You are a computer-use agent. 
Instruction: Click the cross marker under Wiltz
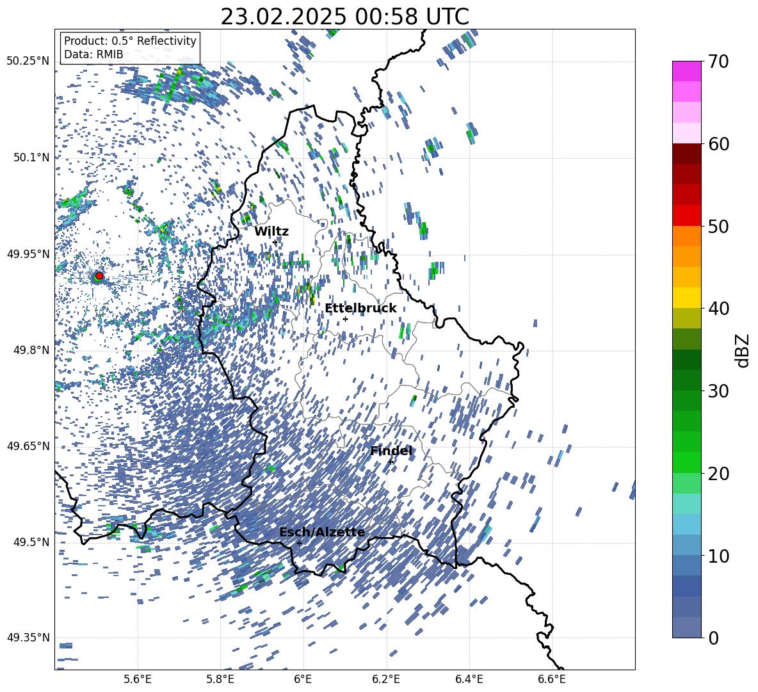click(275, 242)
